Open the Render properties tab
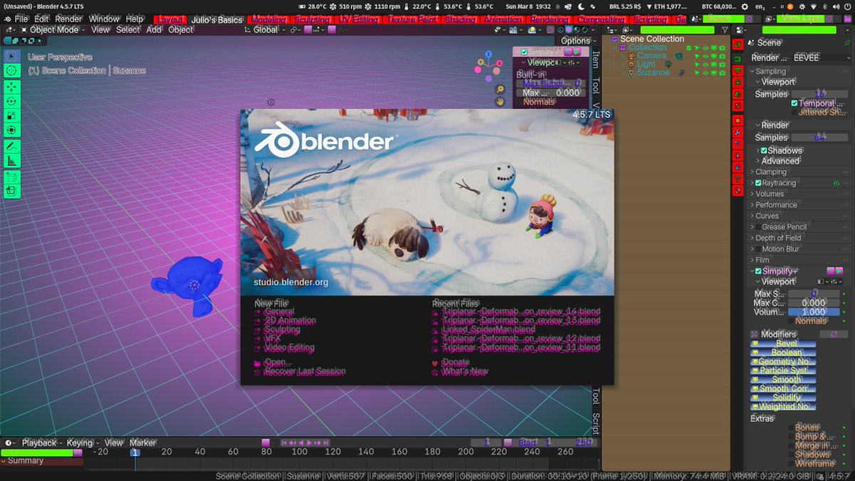Viewport: 855px width, 481px height. 737,58
